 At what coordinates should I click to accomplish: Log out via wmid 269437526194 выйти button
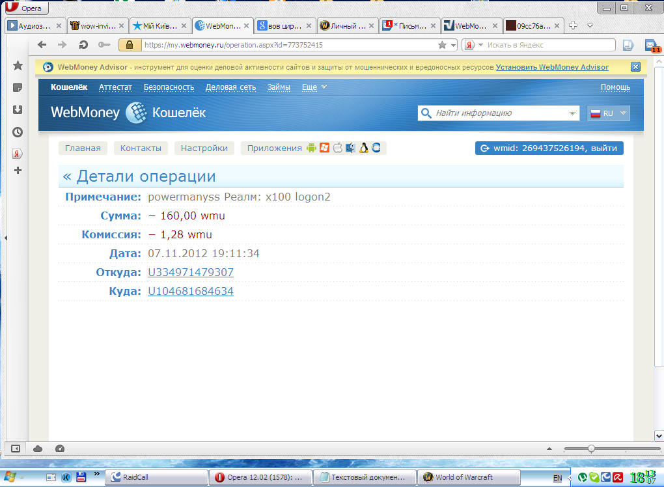coord(549,148)
